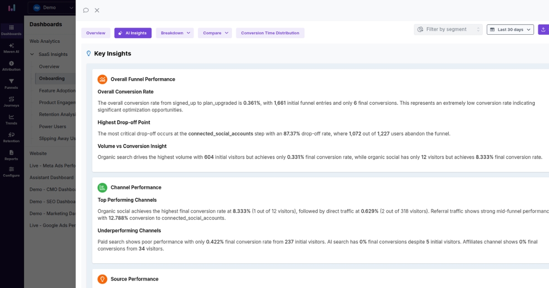Viewport: 549px width, 288px height.
Task: Click the Underperforming Channels subheading
Action: pos(129,231)
